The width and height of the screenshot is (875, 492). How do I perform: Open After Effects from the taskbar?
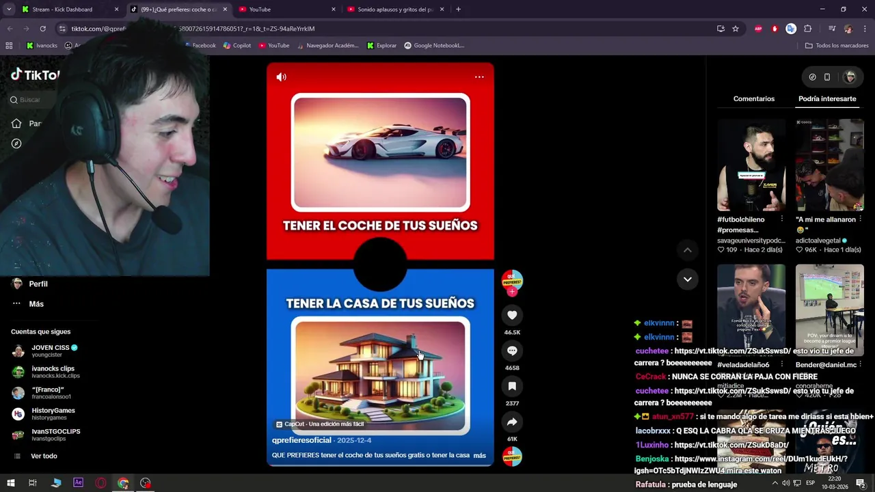click(78, 483)
